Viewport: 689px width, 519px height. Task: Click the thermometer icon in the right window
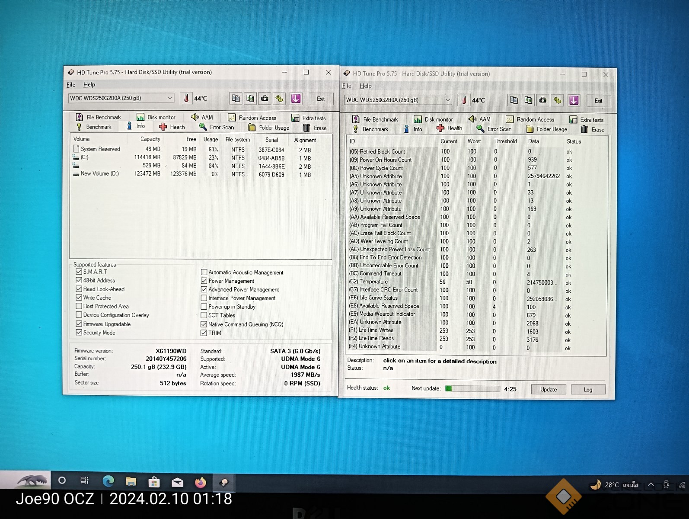(464, 100)
